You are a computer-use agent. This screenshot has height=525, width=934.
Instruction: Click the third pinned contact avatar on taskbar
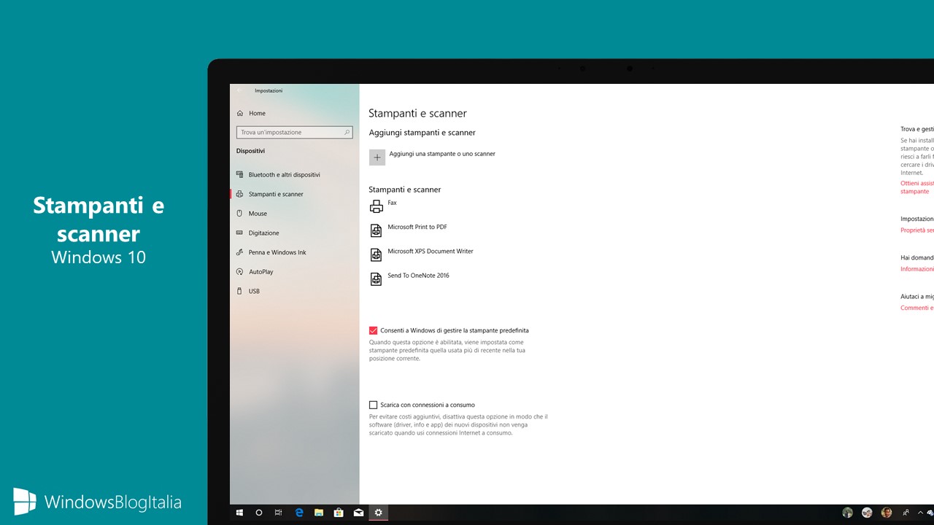point(886,513)
